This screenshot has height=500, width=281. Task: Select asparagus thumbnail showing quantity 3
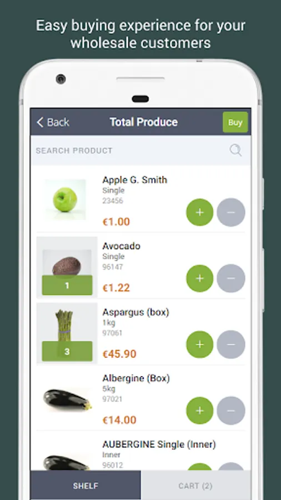[x=67, y=333]
